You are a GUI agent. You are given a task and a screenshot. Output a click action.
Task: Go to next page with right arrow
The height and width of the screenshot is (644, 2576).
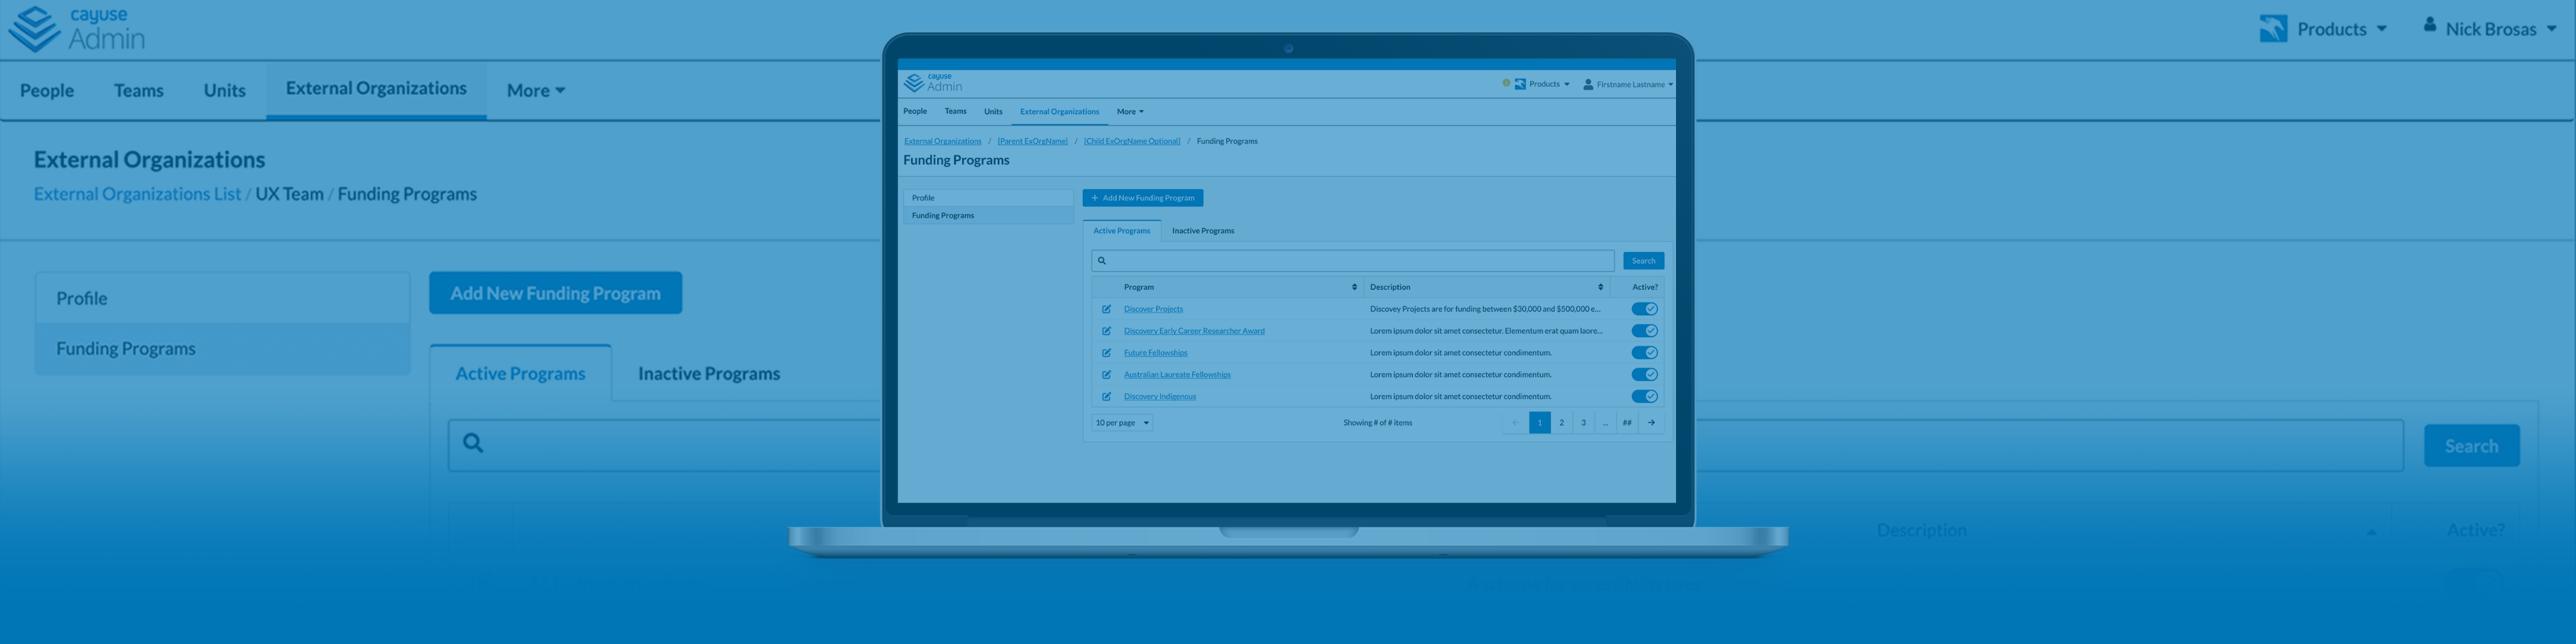coord(1651,423)
